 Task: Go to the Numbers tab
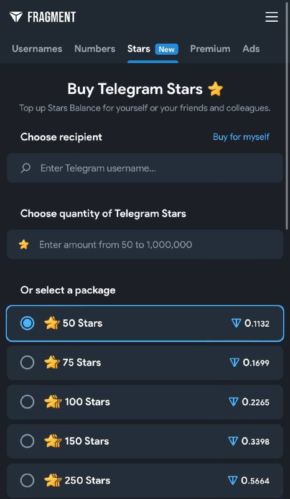click(95, 49)
